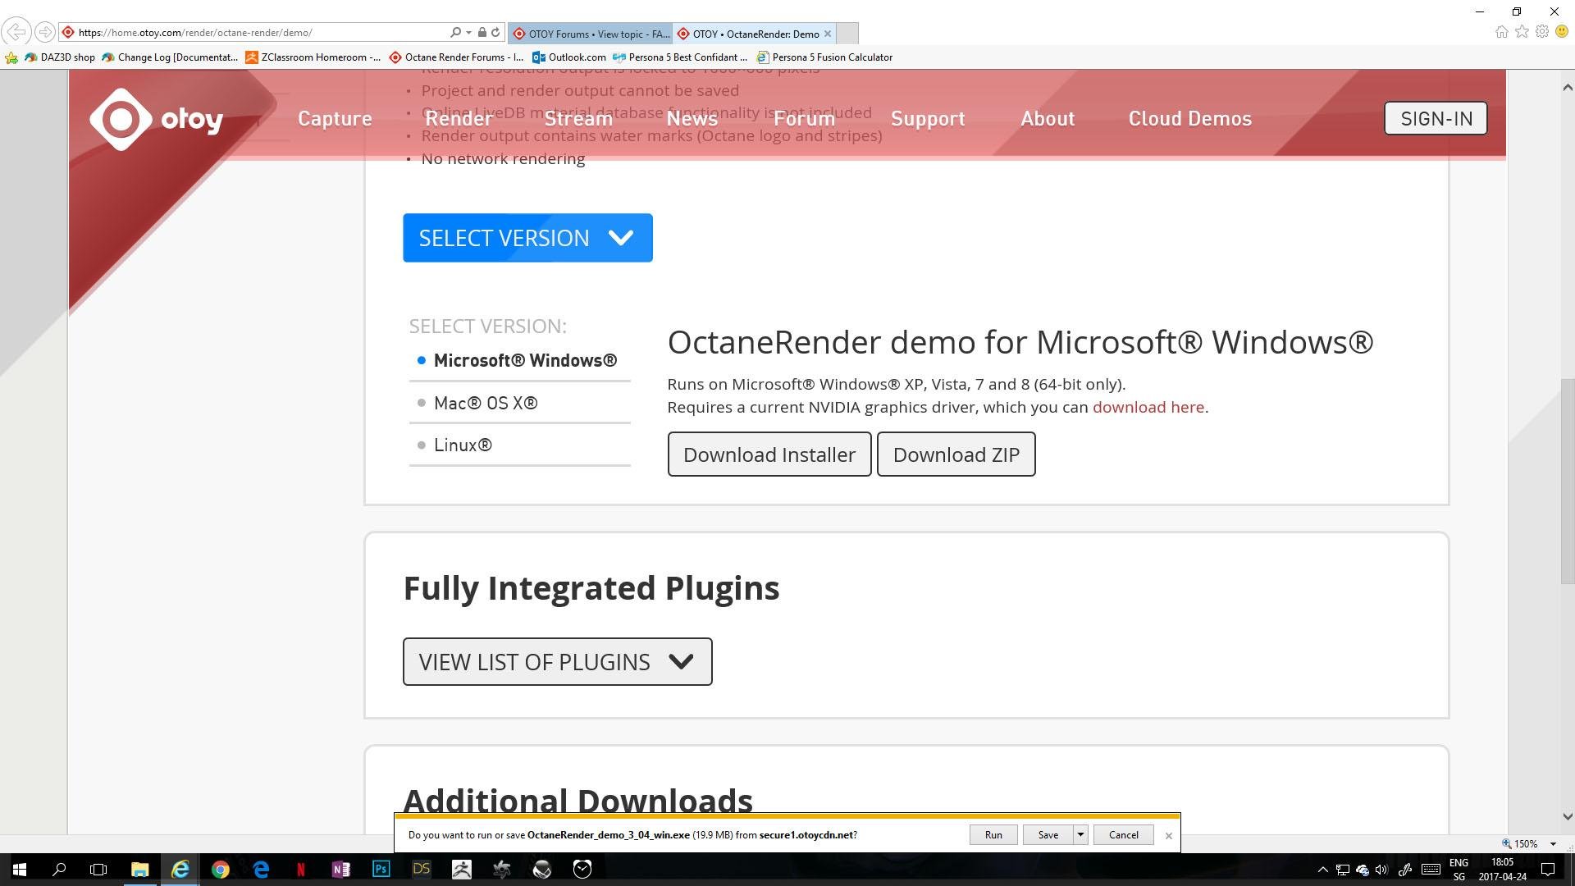The height and width of the screenshot is (886, 1575).
Task: Select Linux version option
Action: coord(463,445)
